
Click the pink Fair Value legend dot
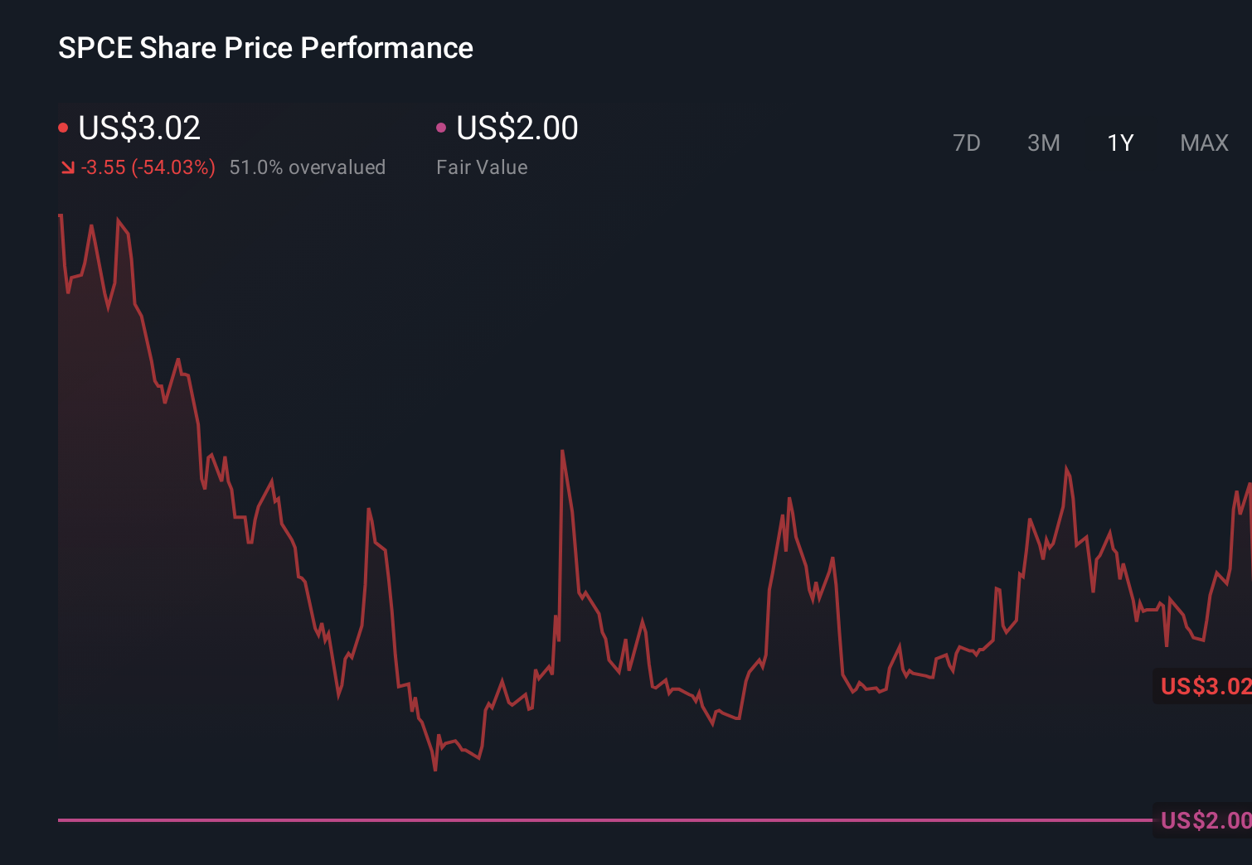click(441, 127)
